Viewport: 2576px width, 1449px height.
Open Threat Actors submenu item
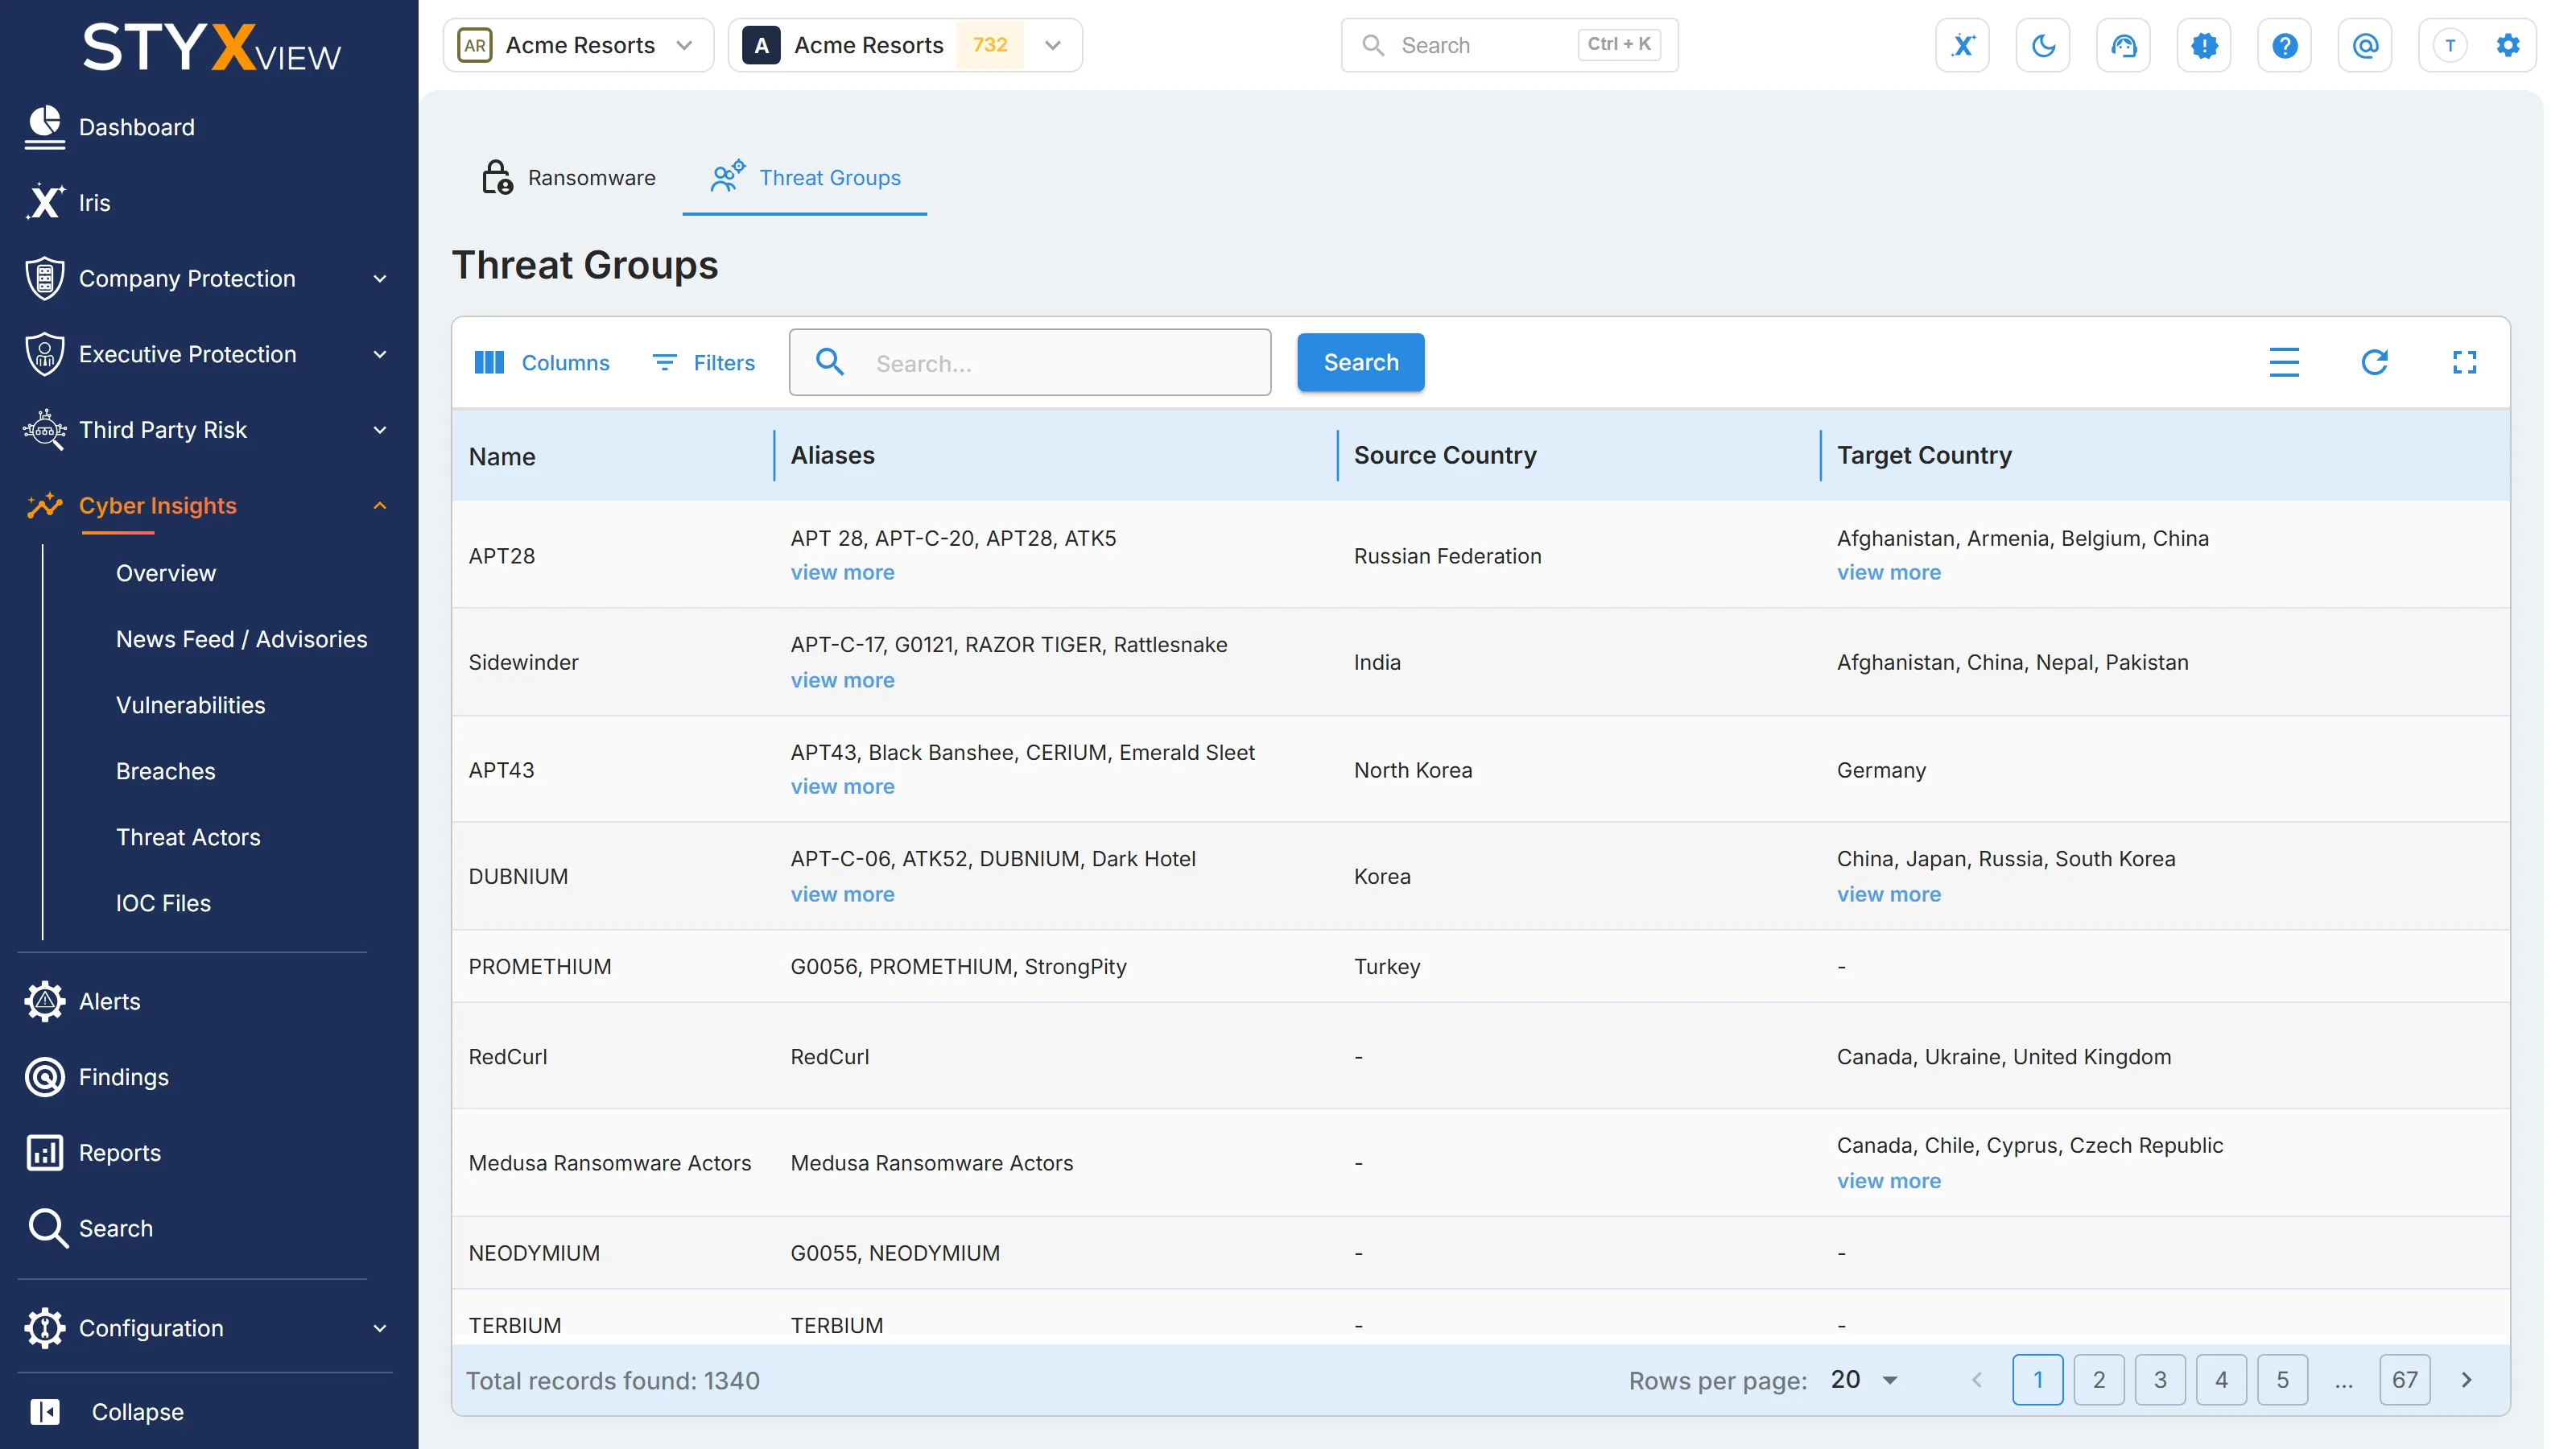point(188,837)
